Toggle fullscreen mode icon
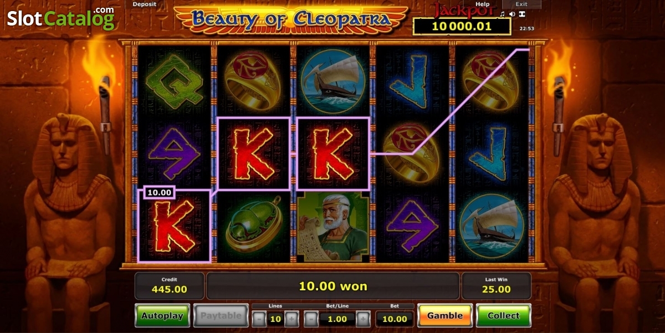This screenshot has width=665, height=333. 522,14
